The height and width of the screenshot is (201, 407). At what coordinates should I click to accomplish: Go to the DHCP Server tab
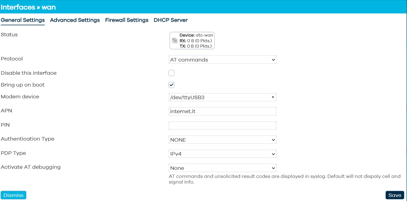pos(171,20)
